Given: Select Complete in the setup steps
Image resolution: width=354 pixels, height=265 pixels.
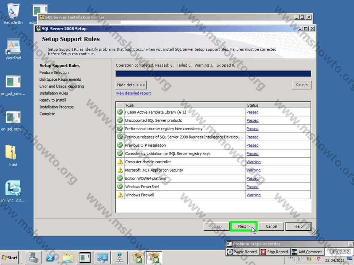Looking at the screenshot, I should [47, 114].
